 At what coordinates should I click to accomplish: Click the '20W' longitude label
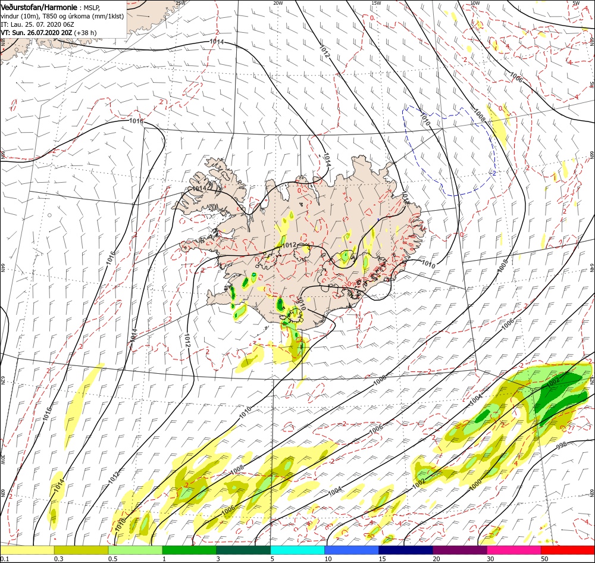coord(278,3)
